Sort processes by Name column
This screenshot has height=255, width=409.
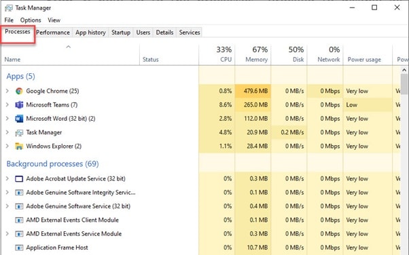tap(70, 55)
